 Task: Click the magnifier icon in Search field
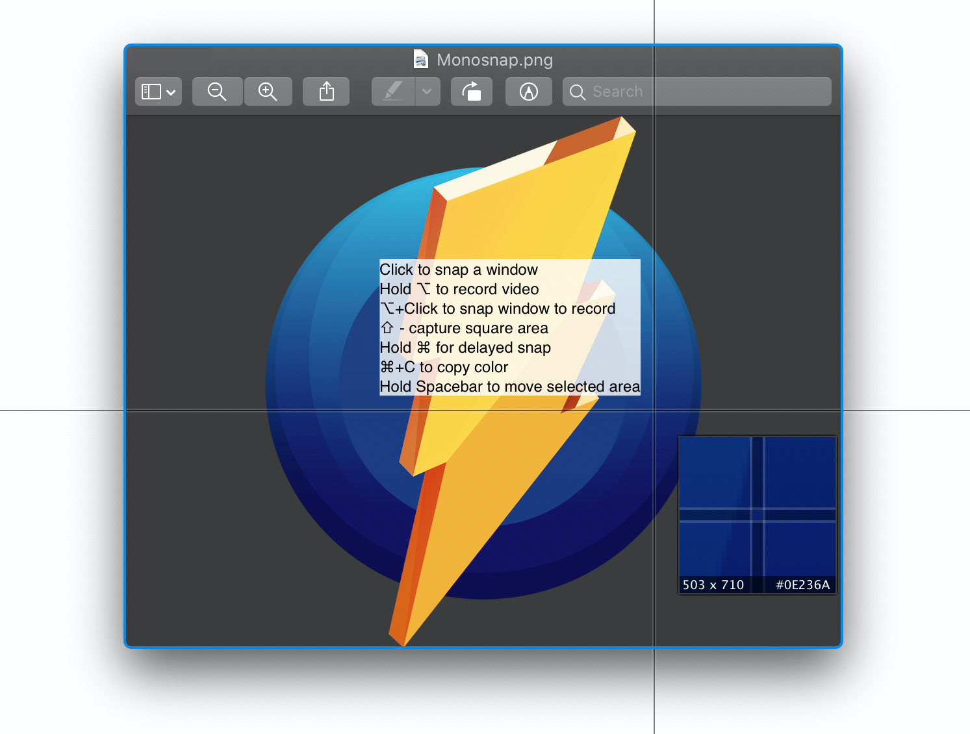point(578,92)
